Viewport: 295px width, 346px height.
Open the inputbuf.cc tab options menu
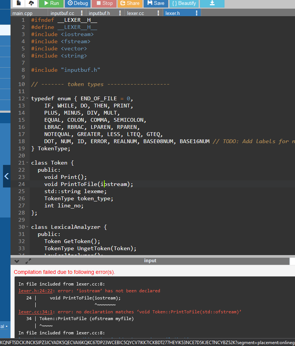(82, 13)
